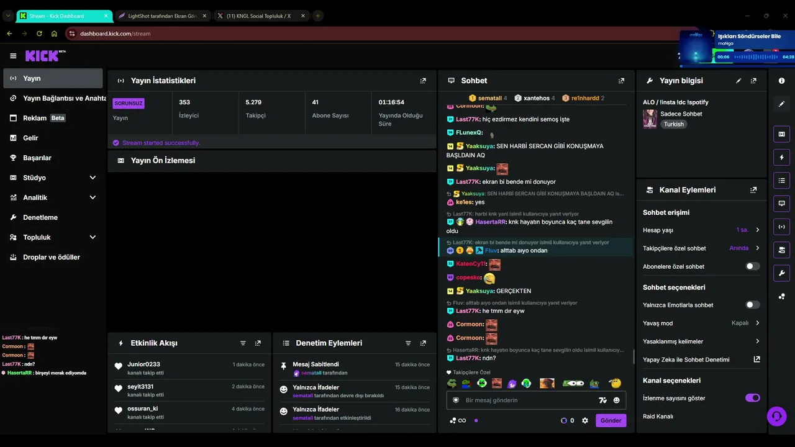Pop out the Yayın bilgisi panel
The height and width of the screenshot is (447, 795).
(753, 81)
